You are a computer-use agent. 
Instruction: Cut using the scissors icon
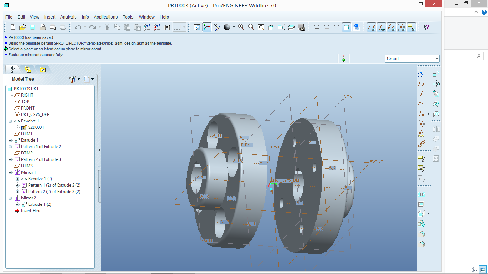click(x=107, y=27)
